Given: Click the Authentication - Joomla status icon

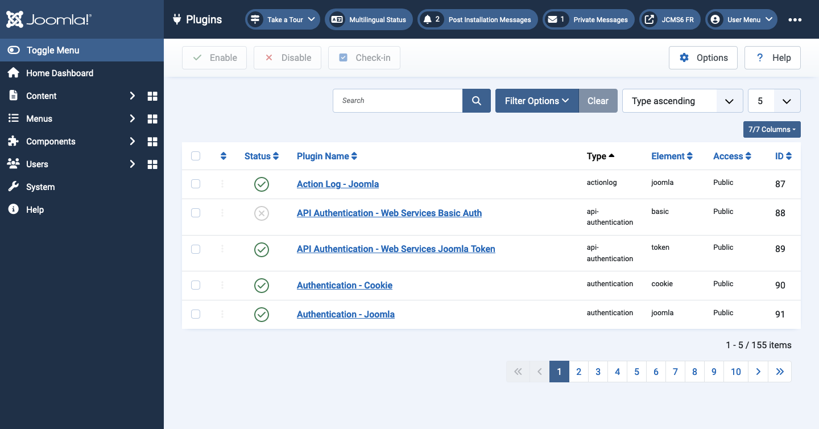Looking at the screenshot, I should (x=262, y=315).
